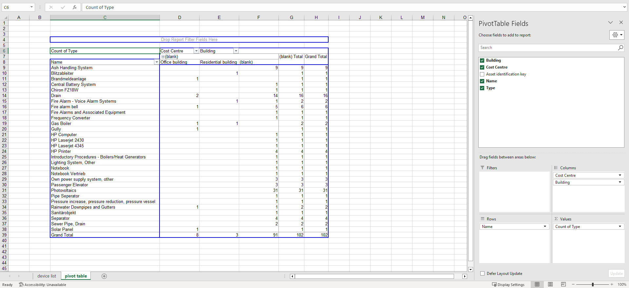Click the Insert Function fx icon
Image resolution: width=629 pixels, height=288 pixels.
(x=75, y=7)
